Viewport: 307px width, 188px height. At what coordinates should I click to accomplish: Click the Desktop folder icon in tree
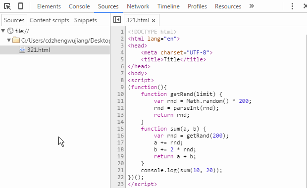click(16, 40)
